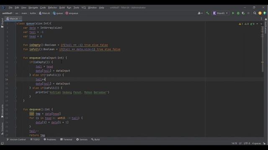
Task: Click the Main.kt breadcrumb in navigation bar
Action: [44, 13]
